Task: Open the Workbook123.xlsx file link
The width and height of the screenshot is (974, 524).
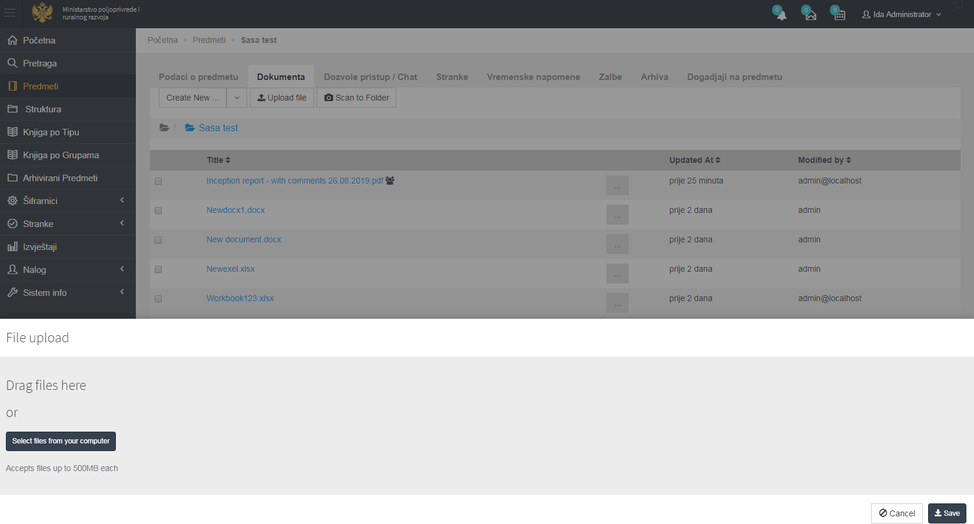Action: click(240, 298)
